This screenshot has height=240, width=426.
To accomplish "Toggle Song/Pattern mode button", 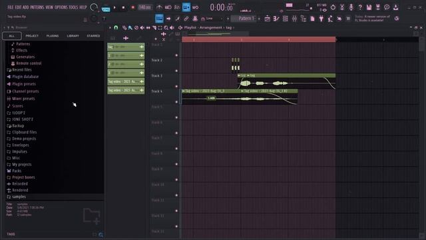I will pos(106,9).
